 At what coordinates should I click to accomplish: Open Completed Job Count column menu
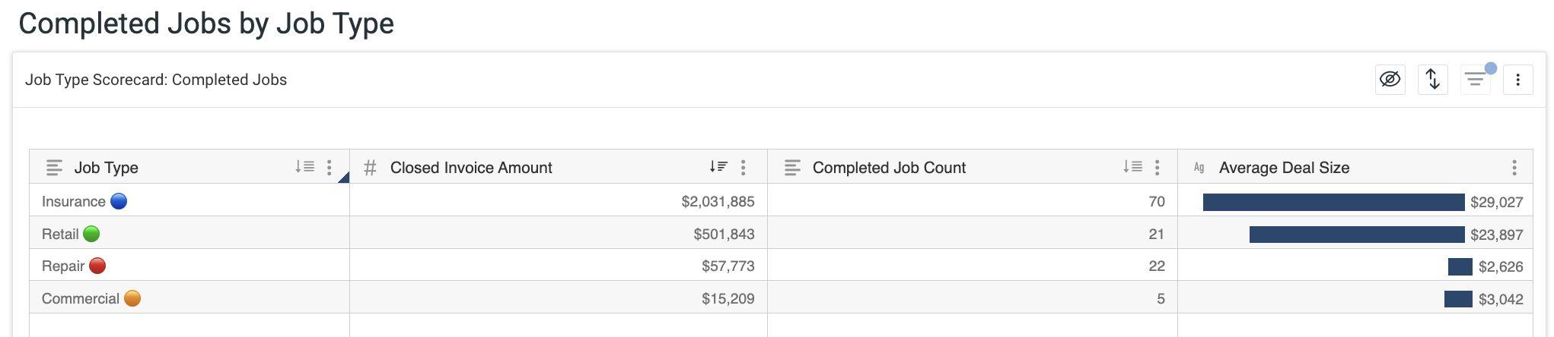[1157, 167]
